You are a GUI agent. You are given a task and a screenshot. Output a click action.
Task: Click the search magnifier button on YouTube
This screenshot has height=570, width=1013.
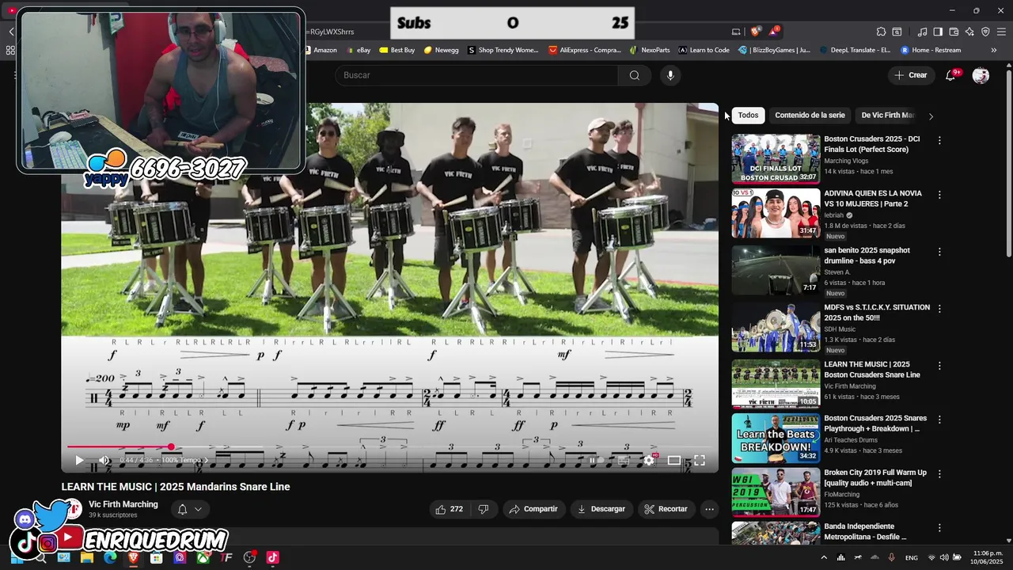(635, 75)
